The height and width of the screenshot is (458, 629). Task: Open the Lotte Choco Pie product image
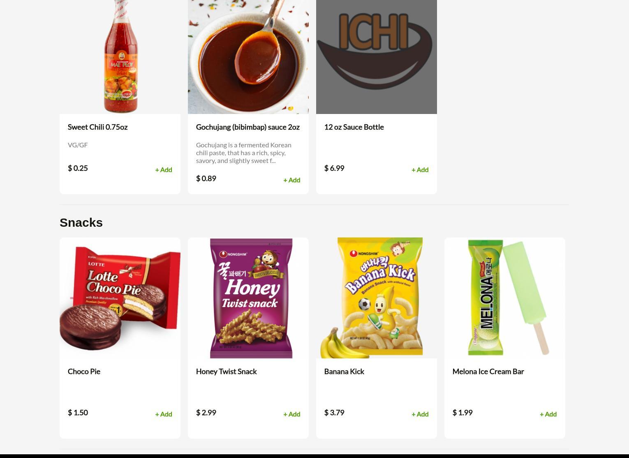120,298
